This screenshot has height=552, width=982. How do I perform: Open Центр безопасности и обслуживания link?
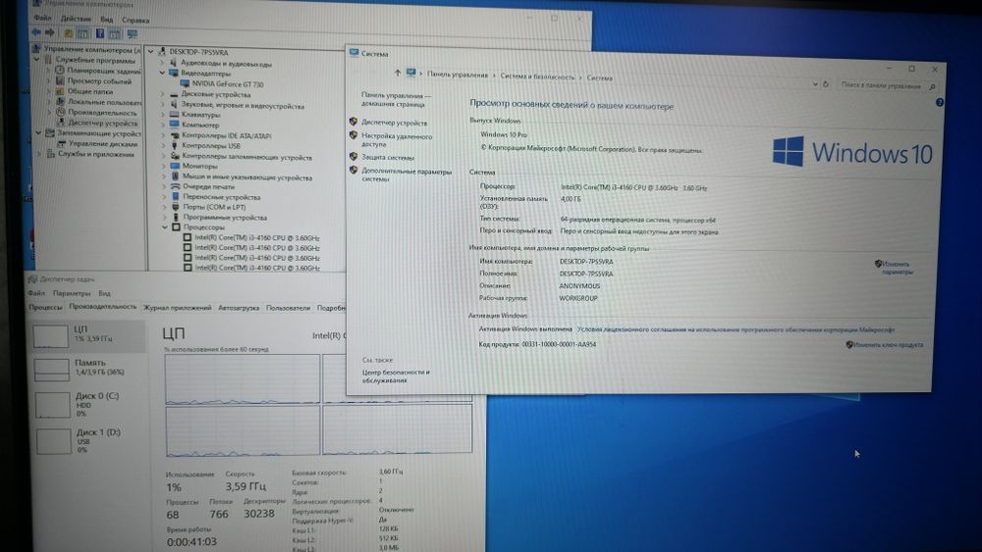(396, 376)
